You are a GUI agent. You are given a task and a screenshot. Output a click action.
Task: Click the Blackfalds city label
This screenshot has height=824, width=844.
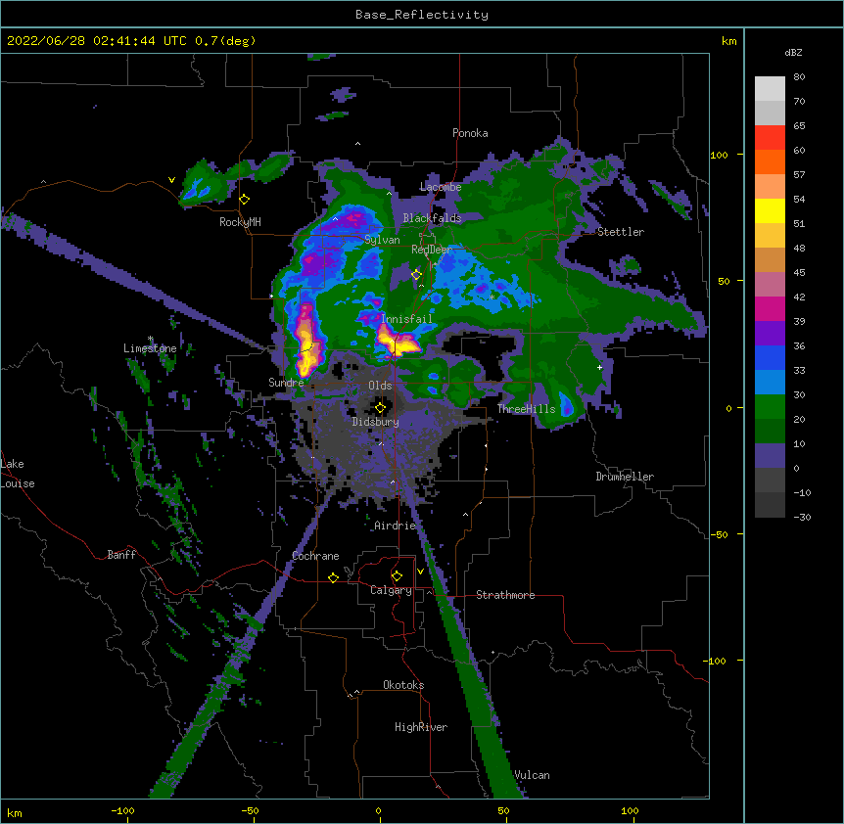432,218
